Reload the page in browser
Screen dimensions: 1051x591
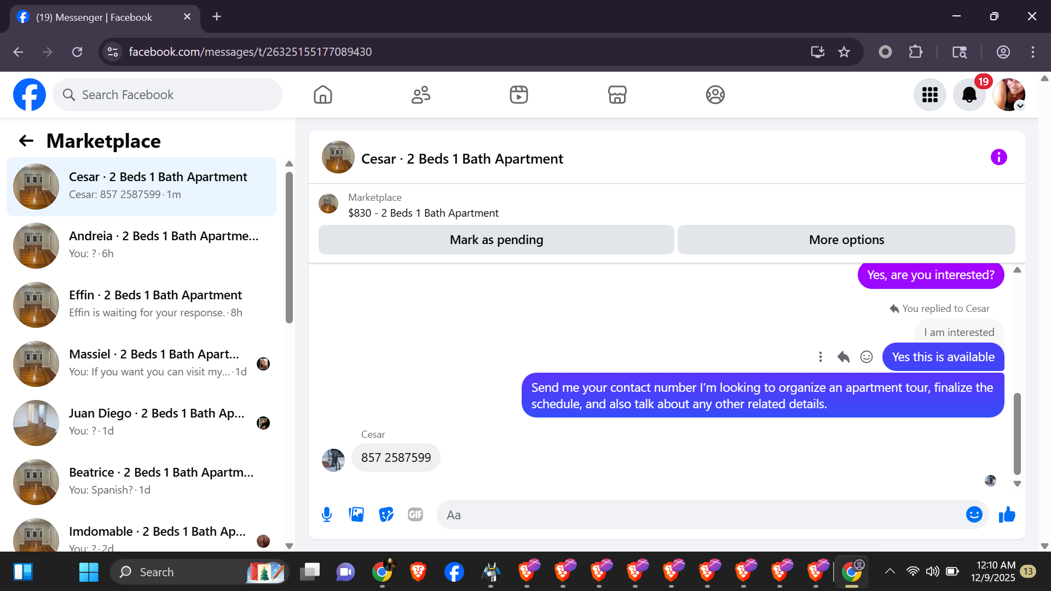click(x=77, y=52)
